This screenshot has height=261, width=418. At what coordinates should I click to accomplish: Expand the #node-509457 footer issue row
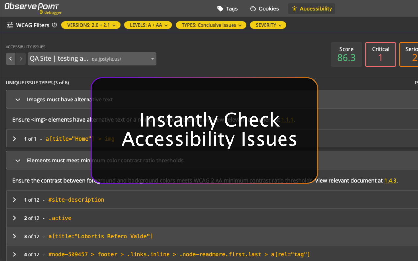click(x=14, y=254)
